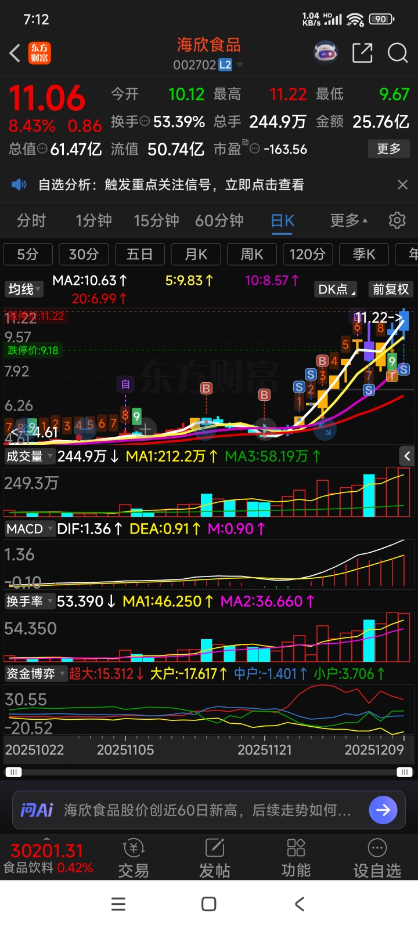
Task: Expand stock name dropdown triangle by L2
Action: [x=240, y=65]
